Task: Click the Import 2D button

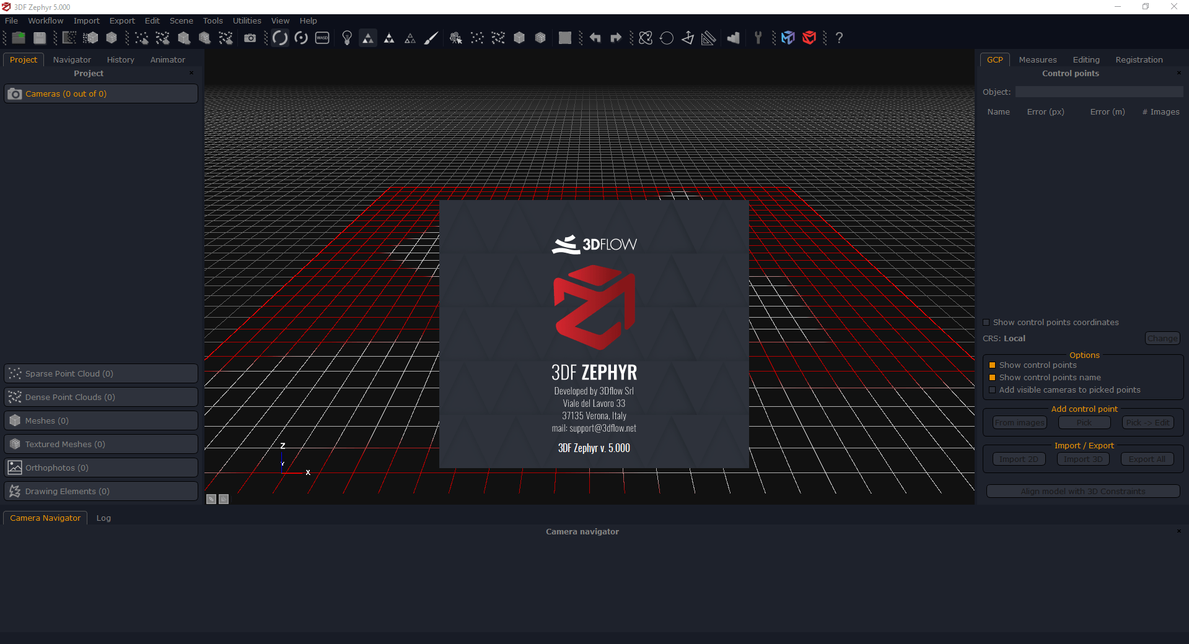Action: coord(1019,459)
